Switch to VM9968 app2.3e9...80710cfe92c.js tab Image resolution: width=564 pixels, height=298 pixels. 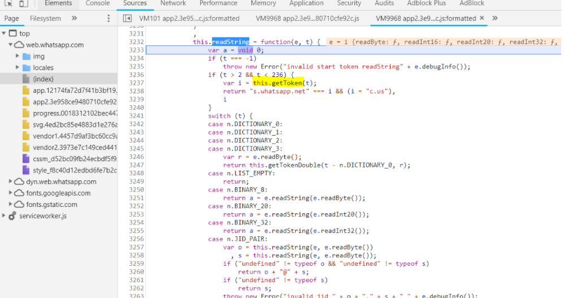click(307, 18)
